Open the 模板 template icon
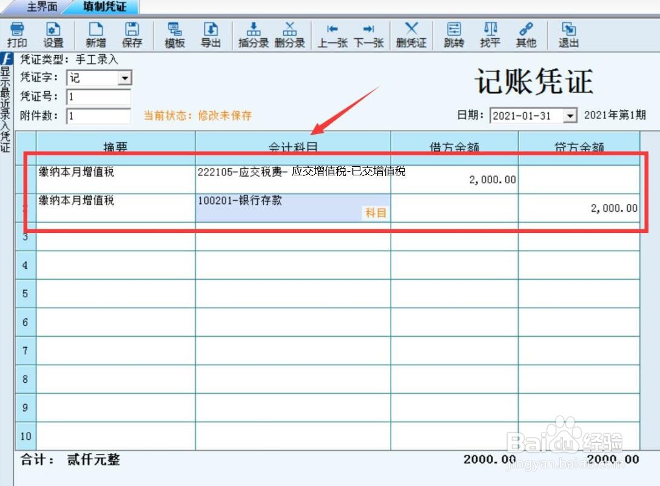 [x=175, y=35]
